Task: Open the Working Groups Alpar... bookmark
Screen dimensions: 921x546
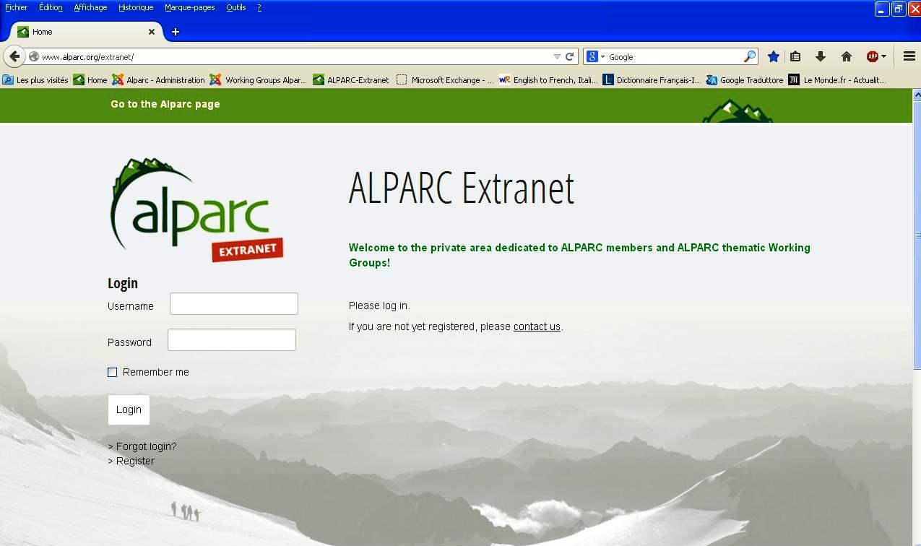Action: (x=259, y=80)
